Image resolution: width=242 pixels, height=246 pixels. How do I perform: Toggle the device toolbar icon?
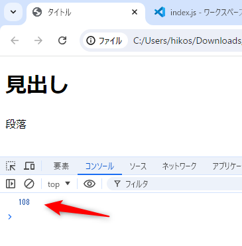[x=29, y=166]
